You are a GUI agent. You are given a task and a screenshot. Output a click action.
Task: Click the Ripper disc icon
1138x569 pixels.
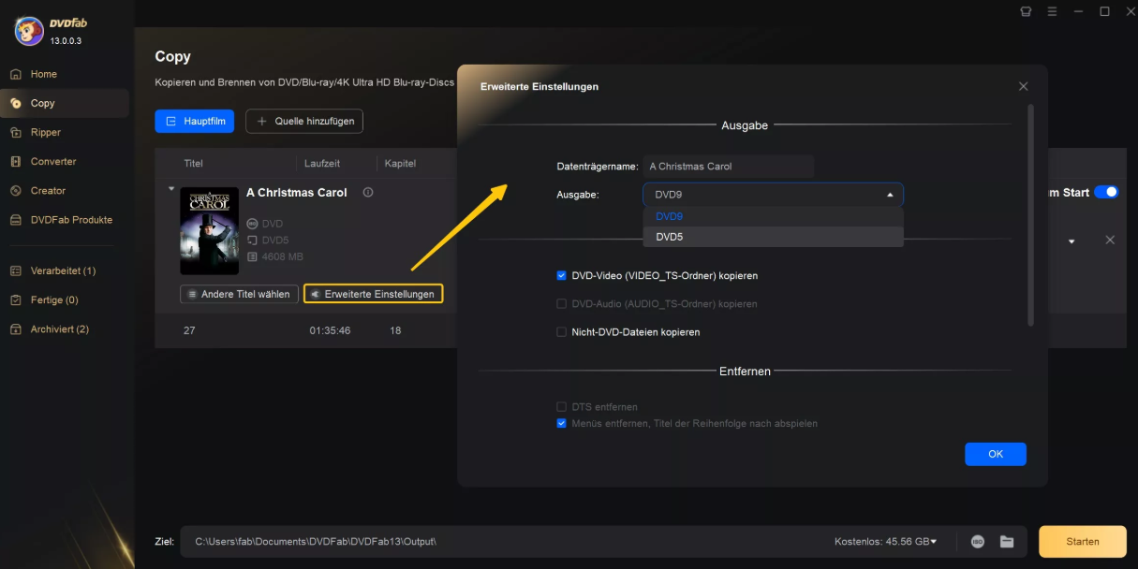[15, 132]
